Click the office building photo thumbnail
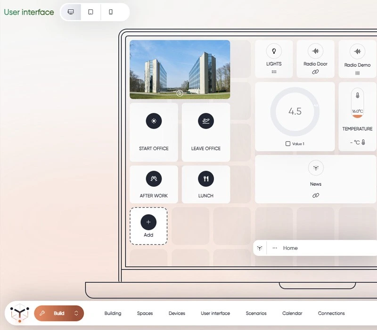Viewport: 377px width, 330px height. pyautogui.click(x=180, y=69)
